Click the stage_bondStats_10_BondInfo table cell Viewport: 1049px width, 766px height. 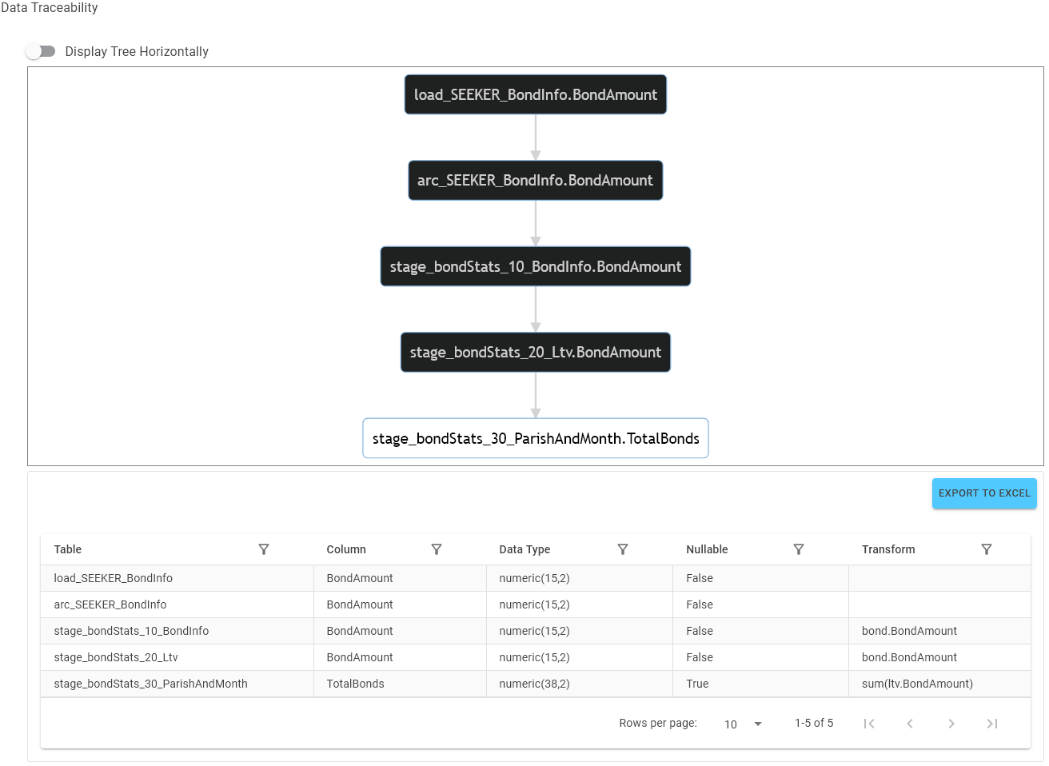[177, 631]
